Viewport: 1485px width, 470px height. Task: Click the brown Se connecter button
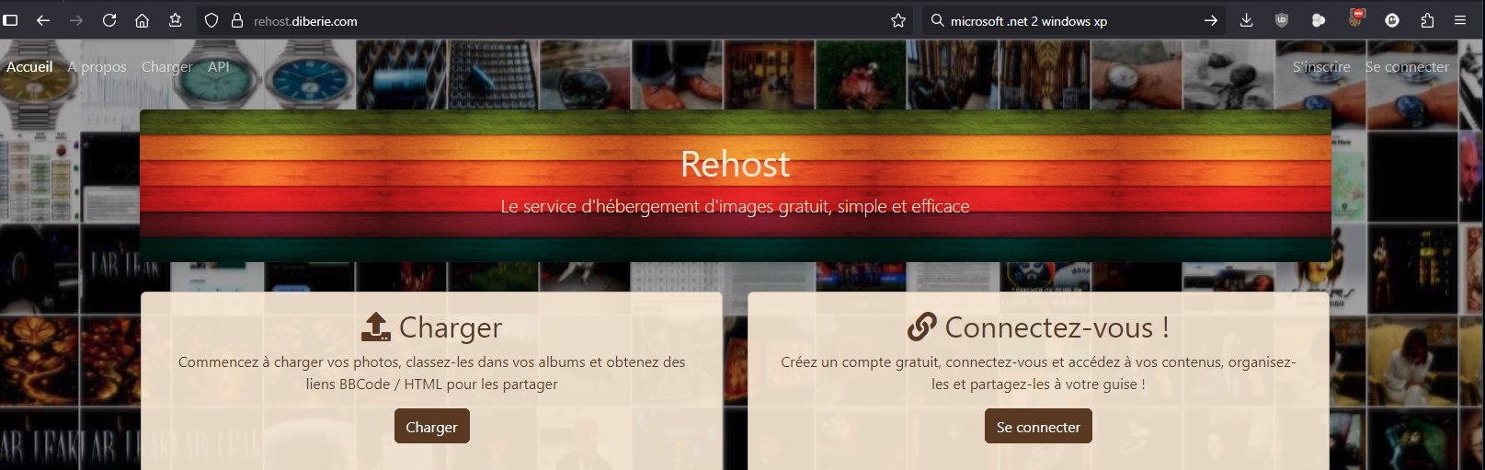(1038, 427)
